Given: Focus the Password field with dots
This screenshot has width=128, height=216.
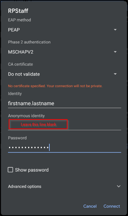Looking at the screenshot, I should coord(64,148).
